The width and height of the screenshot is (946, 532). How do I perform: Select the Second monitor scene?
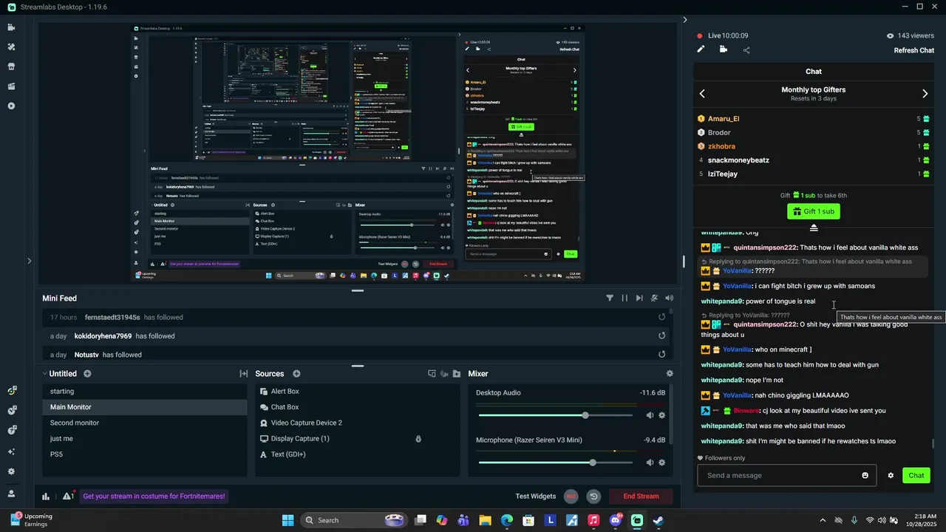point(144,423)
